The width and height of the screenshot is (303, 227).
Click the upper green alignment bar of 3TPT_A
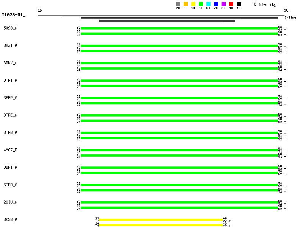coord(179,81)
